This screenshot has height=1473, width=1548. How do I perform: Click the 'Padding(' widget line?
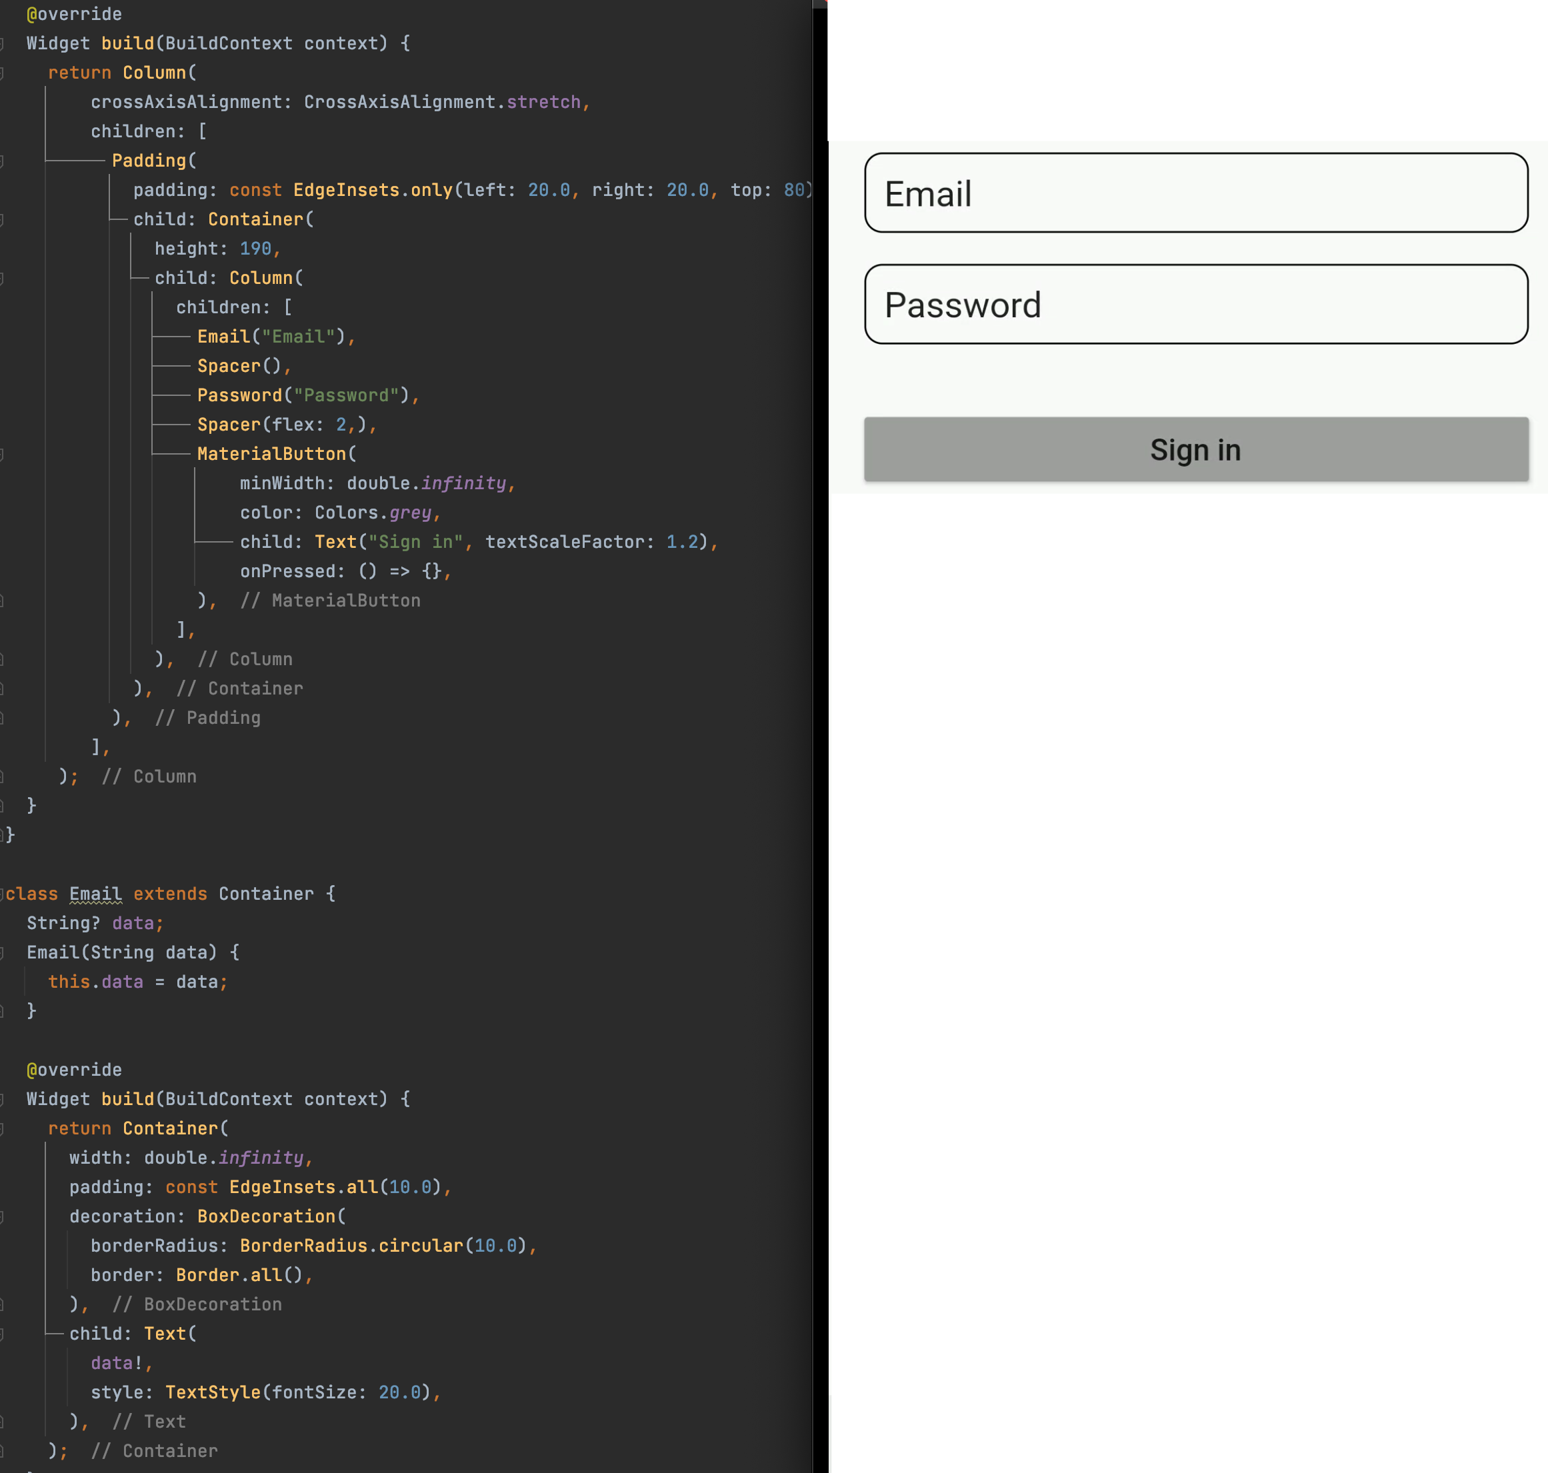[x=154, y=160]
